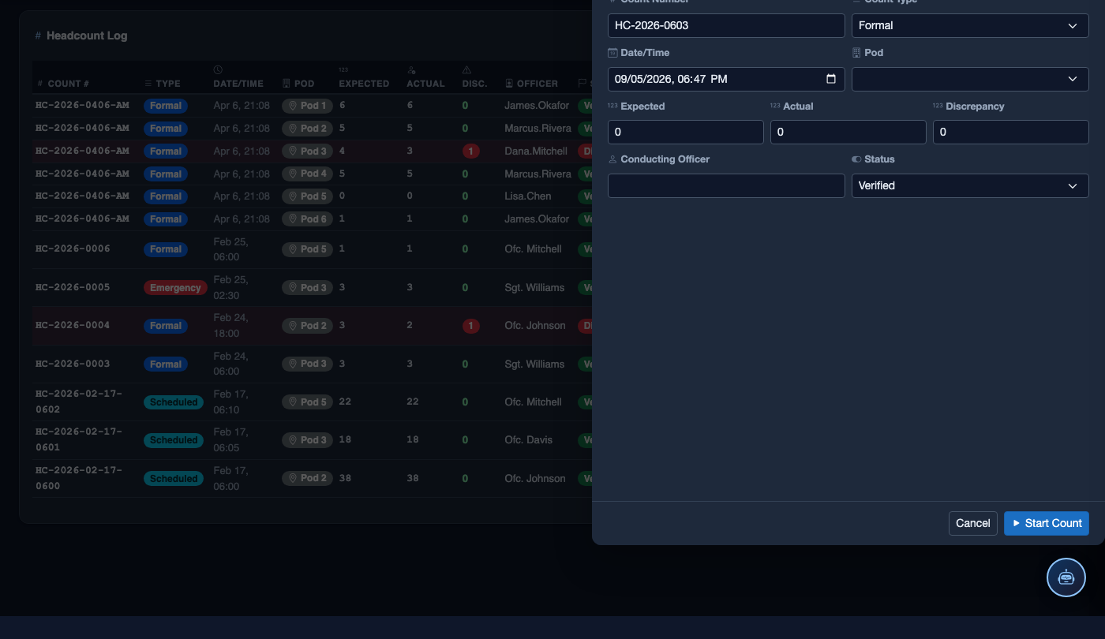Cancel the new headcount form
Screen dimensions: 1105x639
pyautogui.click(x=973, y=523)
